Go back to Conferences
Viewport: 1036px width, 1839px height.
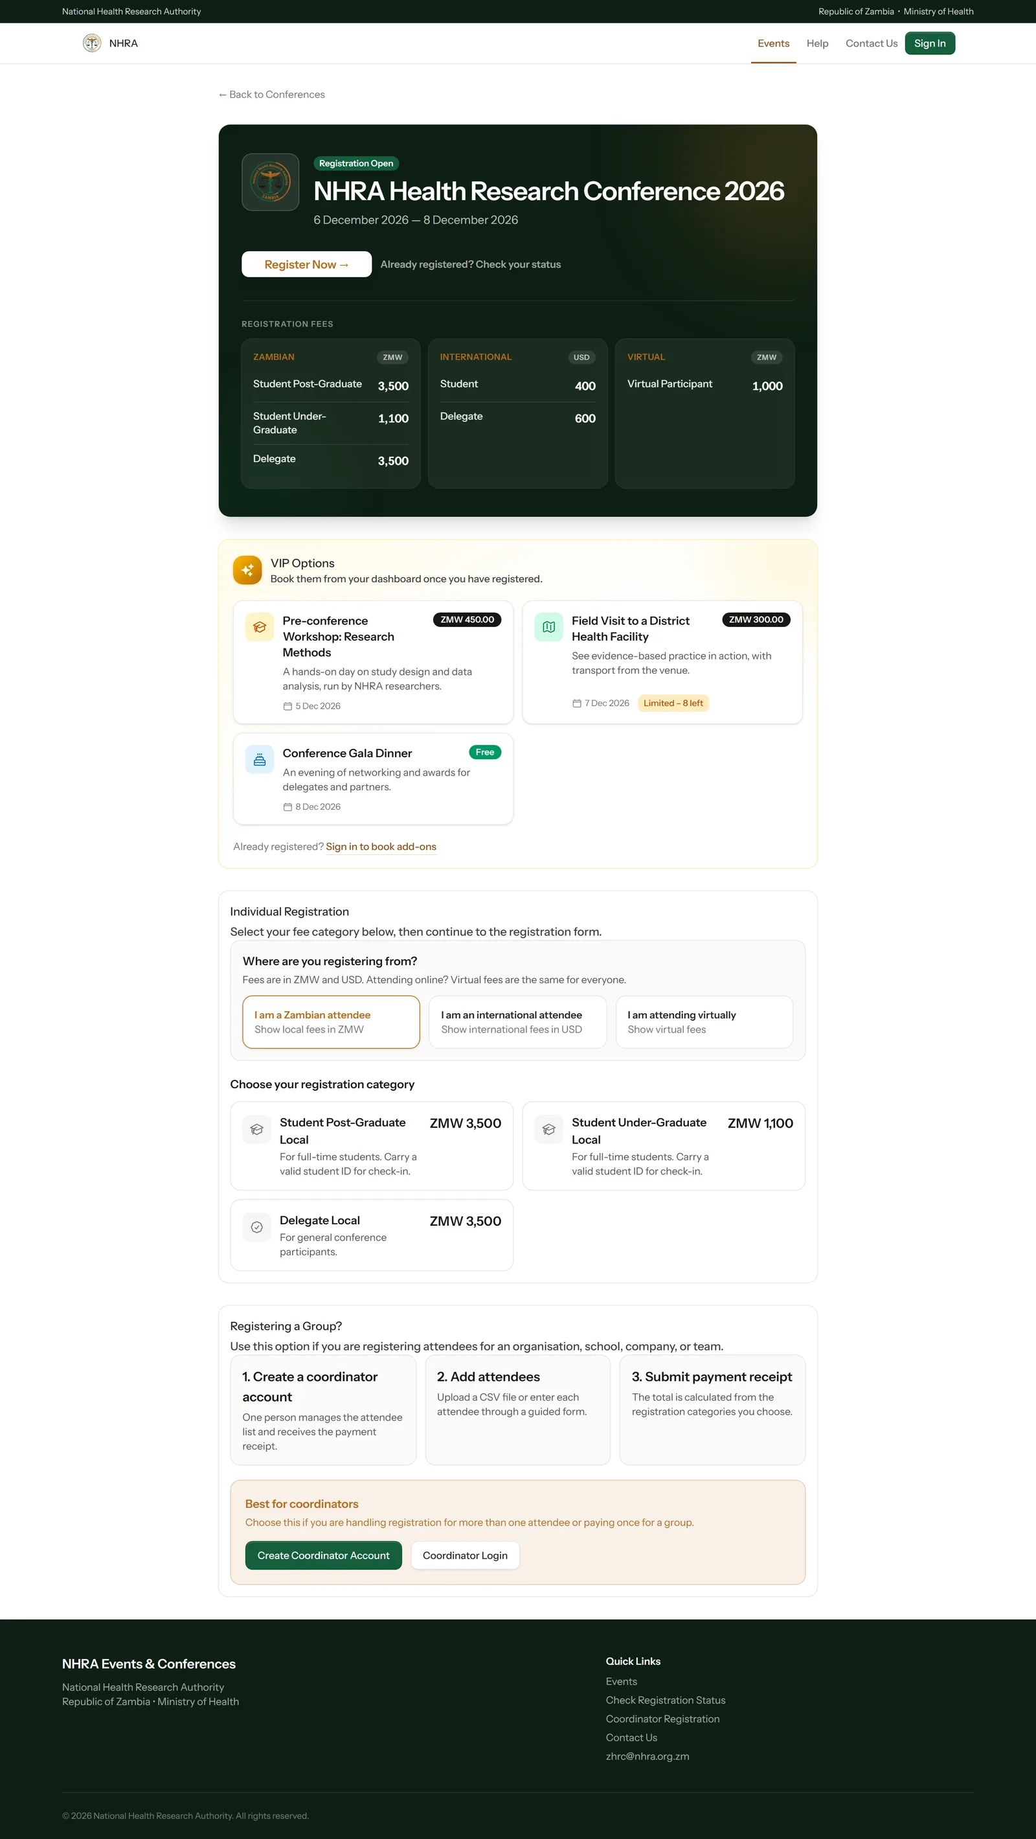tap(272, 95)
